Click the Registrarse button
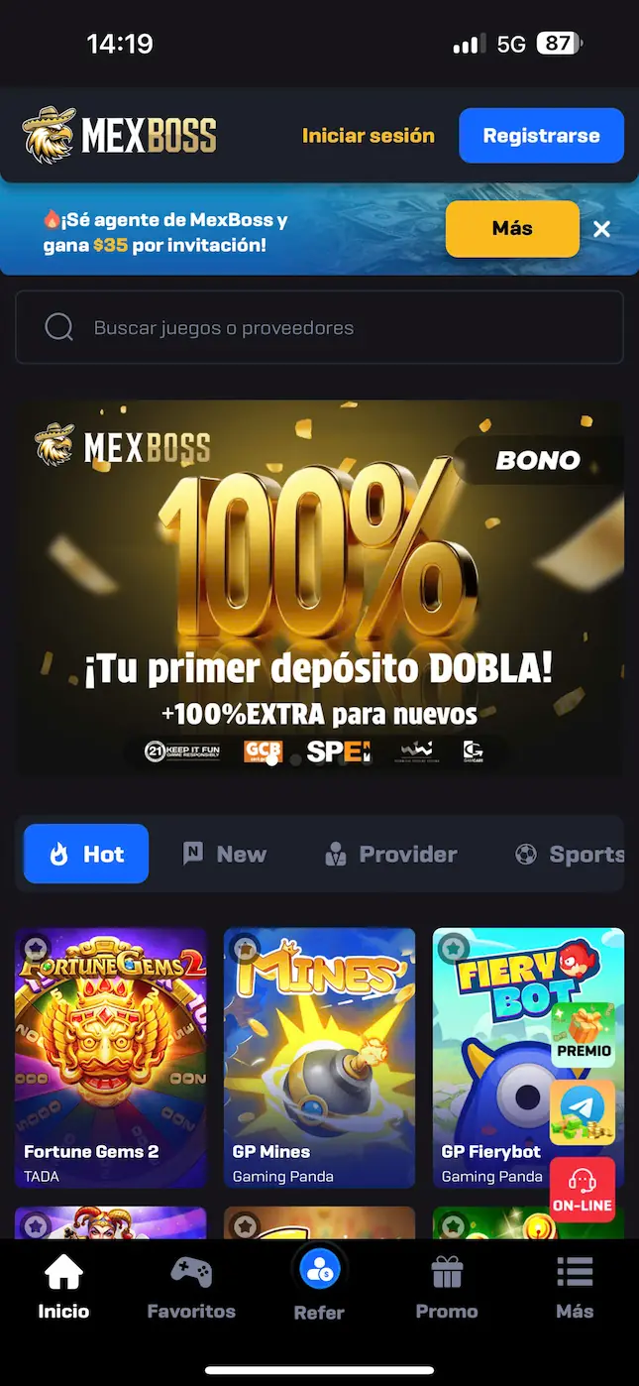Viewport: 639px width, 1386px height. [541, 136]
